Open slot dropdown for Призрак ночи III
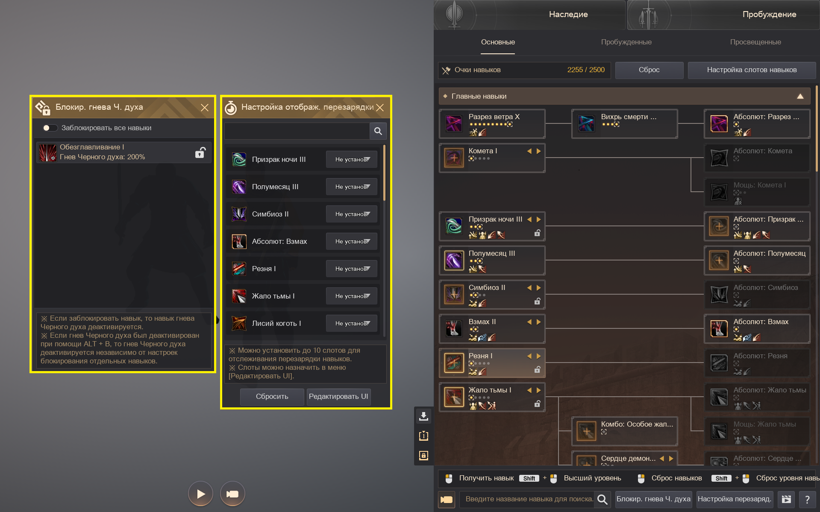 tap(352, 159)
